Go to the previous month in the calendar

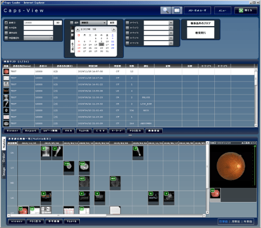(78, 29)
